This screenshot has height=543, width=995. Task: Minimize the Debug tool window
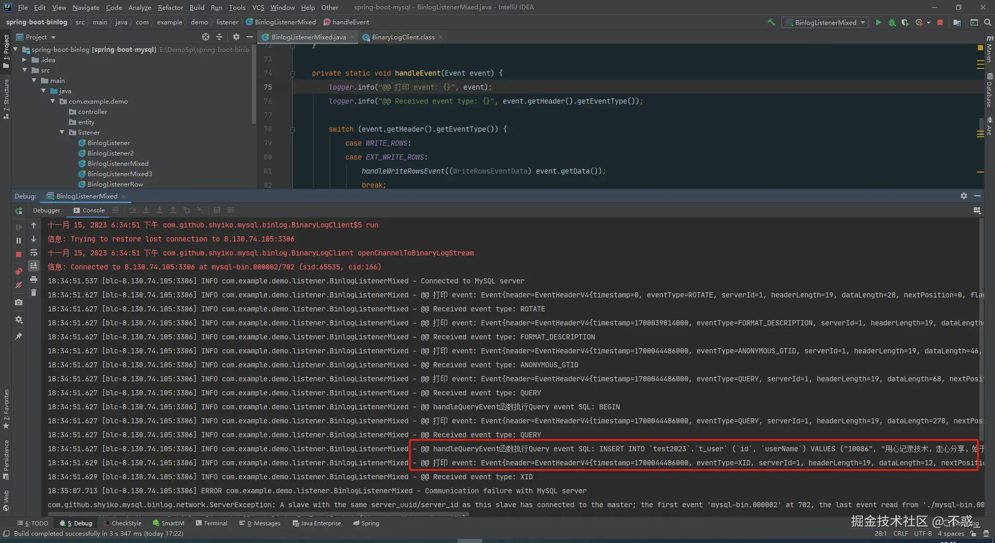coord(977,196)
